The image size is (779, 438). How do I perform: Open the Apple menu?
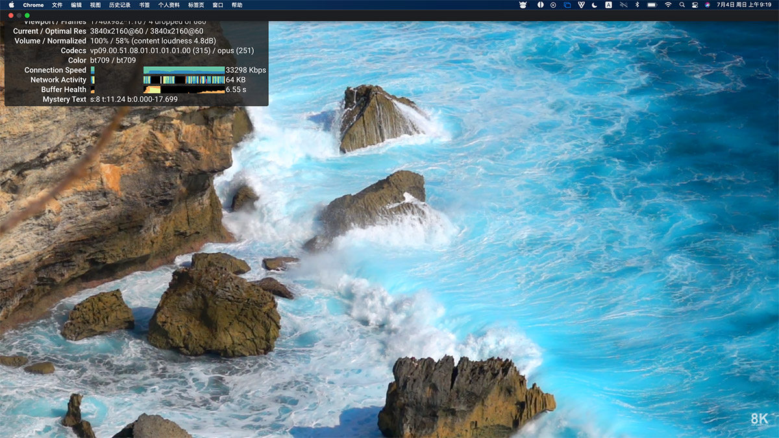click(11, 5)
